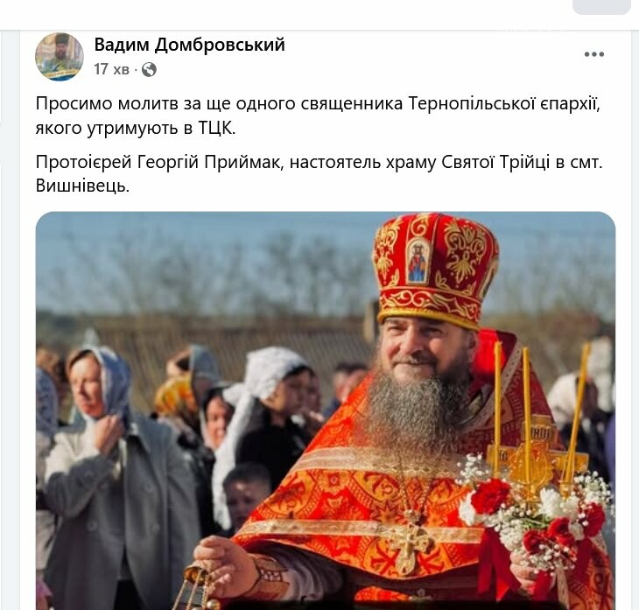639x610 pixels.
Task: Open Вадим Домбровський's round profile avatar
Action: [x=60, y=56]
